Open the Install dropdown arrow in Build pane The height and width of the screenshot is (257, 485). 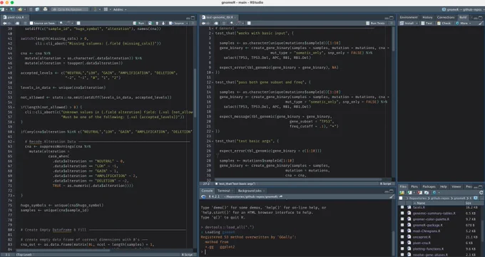pos(417,23)
